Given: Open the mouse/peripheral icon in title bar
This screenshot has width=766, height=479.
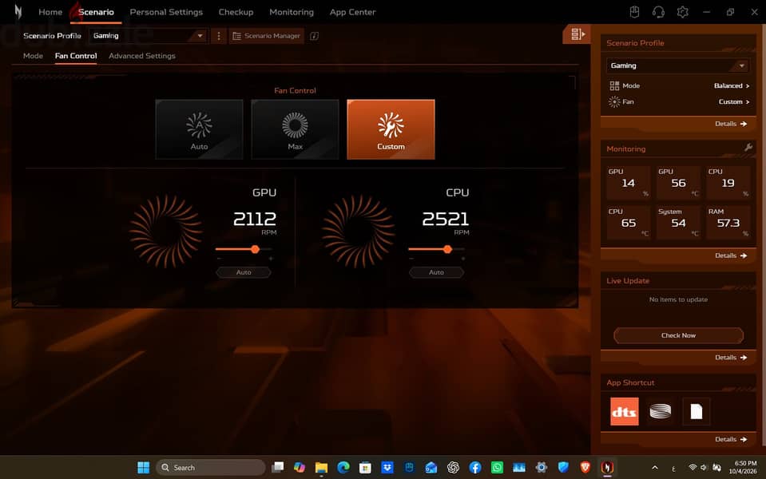Looking at the screenshot, I should (x=634, y=12).
